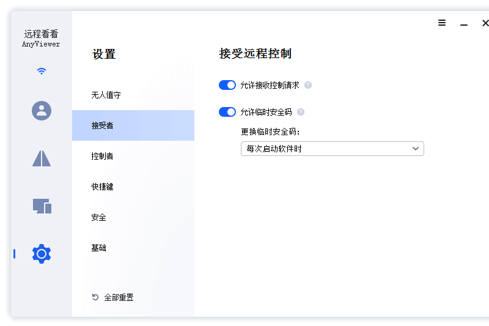Disable the 允许接收控制请求 toggle
The height and width of the screenshot is (326, 489).
[x=227, y=86]
